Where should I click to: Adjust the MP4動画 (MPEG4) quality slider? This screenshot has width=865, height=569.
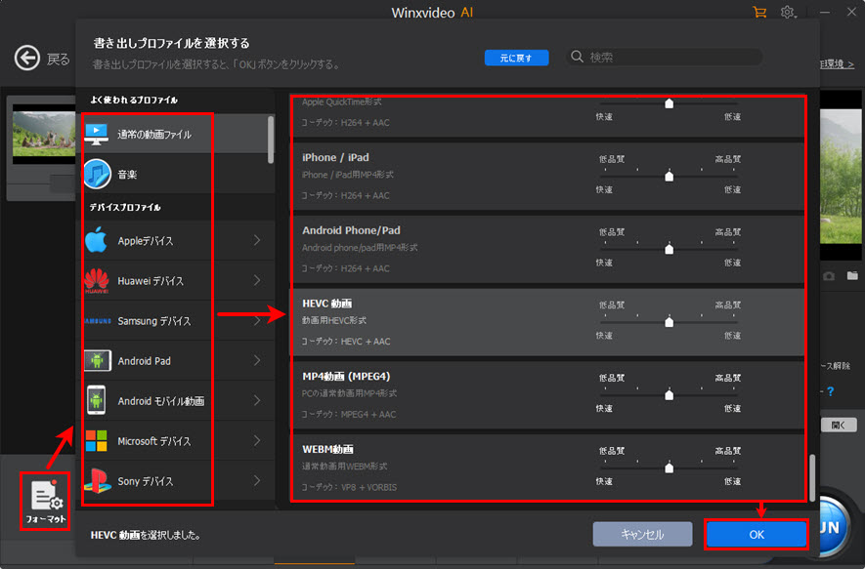tap(669, 395)
